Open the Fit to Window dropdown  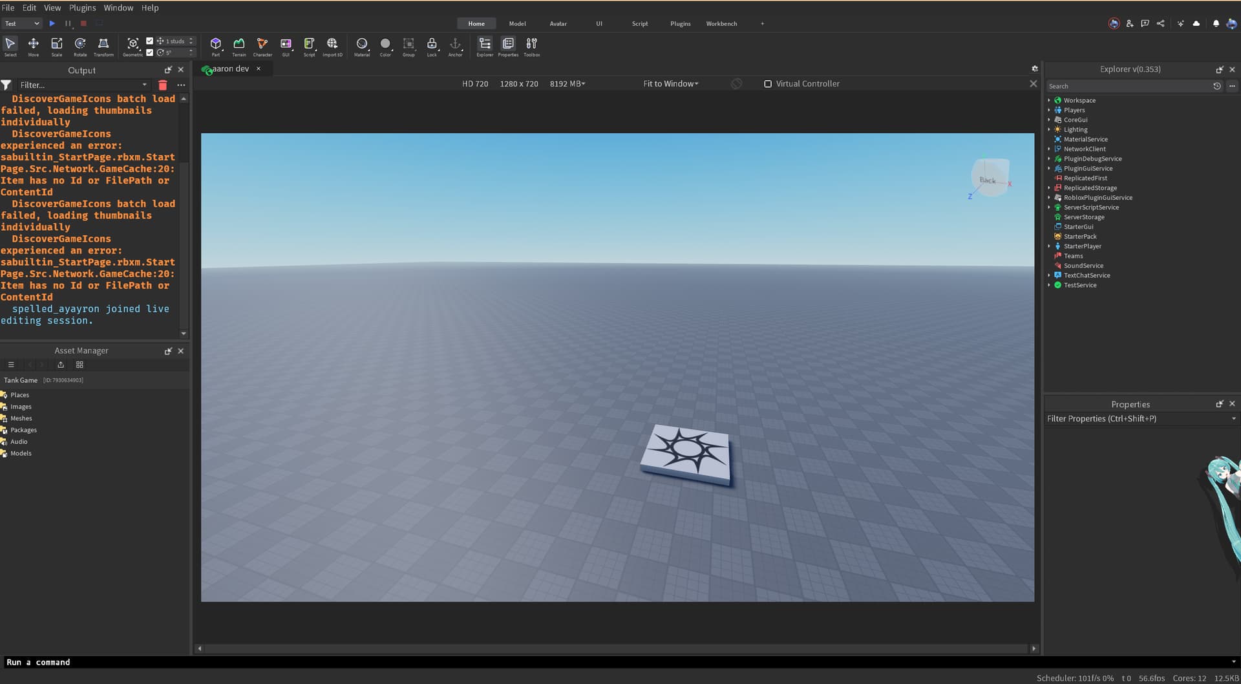click(670, 83)
